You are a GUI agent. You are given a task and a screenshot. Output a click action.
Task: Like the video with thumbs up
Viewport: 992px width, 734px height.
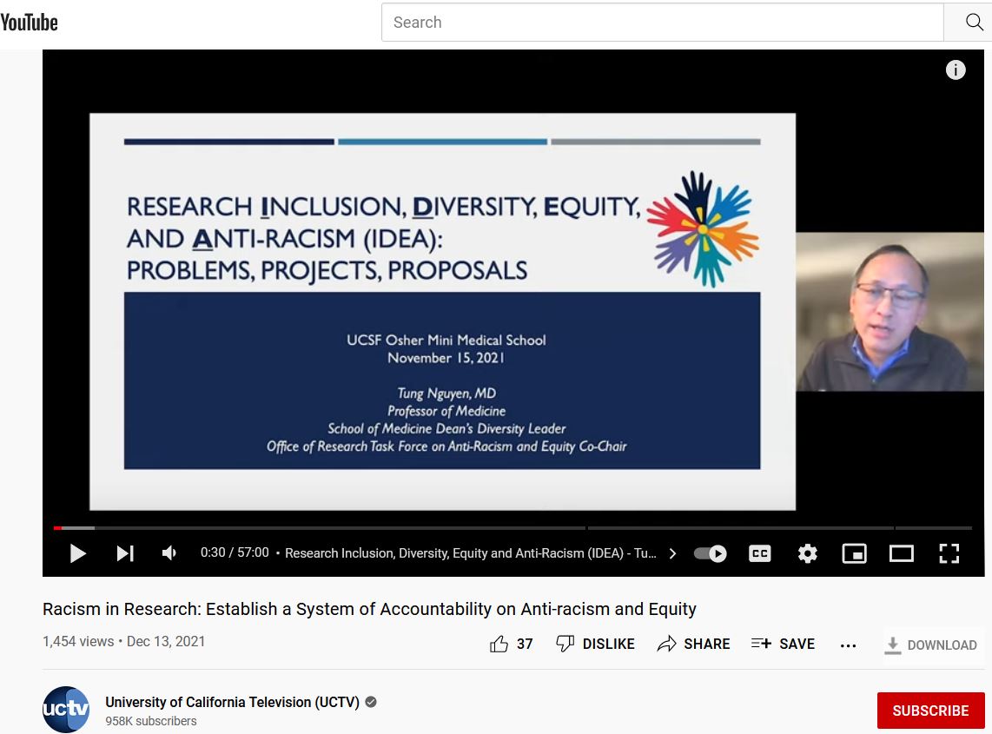point(499,645)
